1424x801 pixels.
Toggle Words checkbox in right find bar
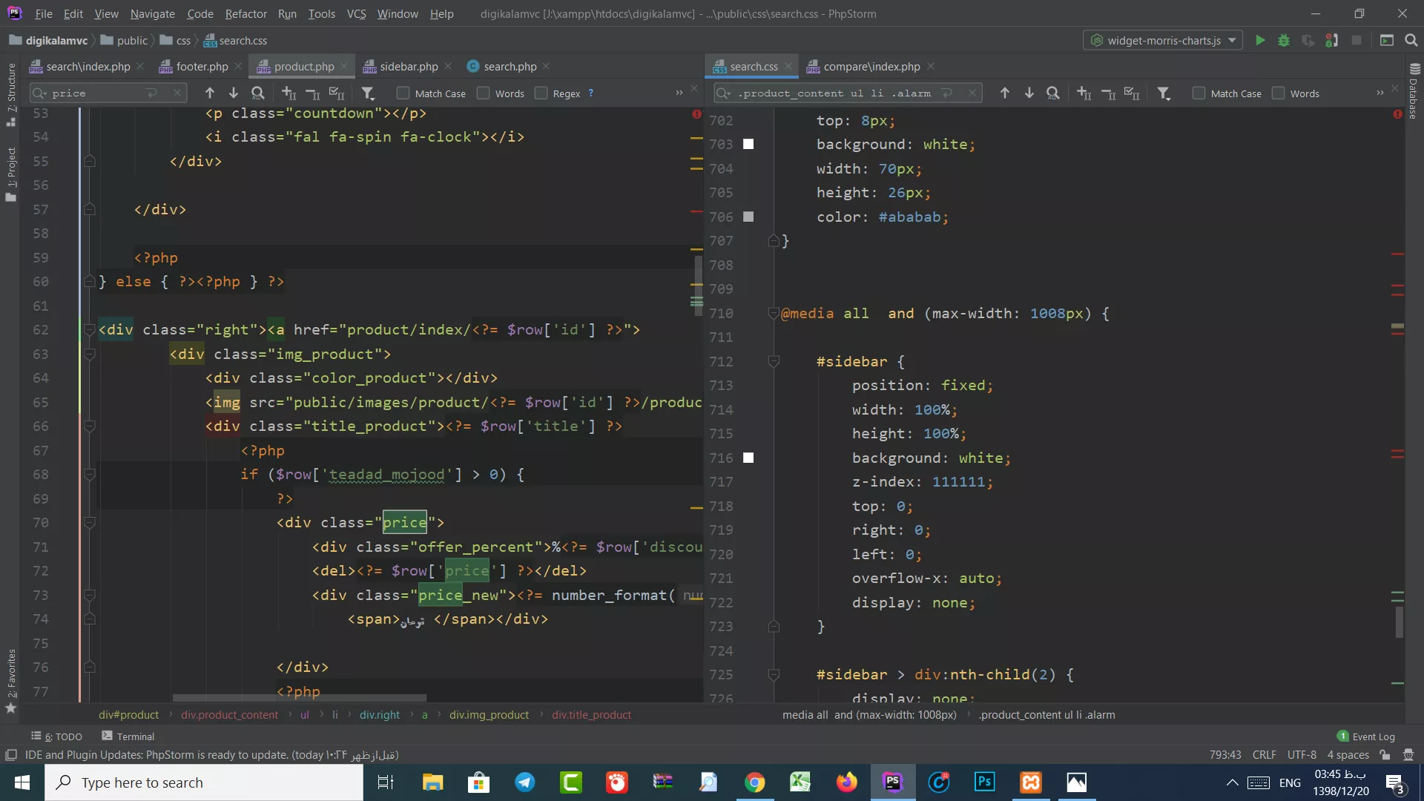pos(1279,93)
